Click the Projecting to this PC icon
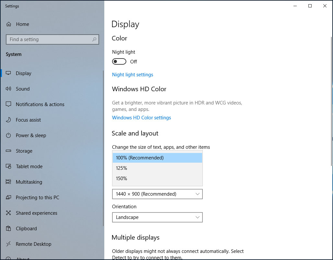The image size is (333, 260). tap(8, 198)
